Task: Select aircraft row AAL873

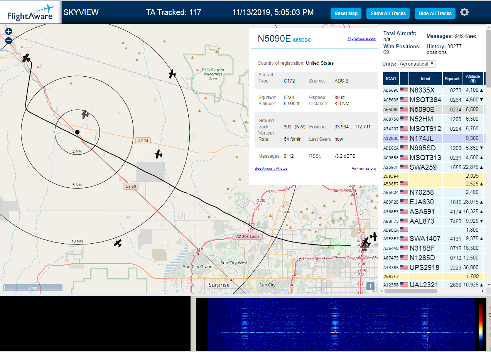Action: 434,221
